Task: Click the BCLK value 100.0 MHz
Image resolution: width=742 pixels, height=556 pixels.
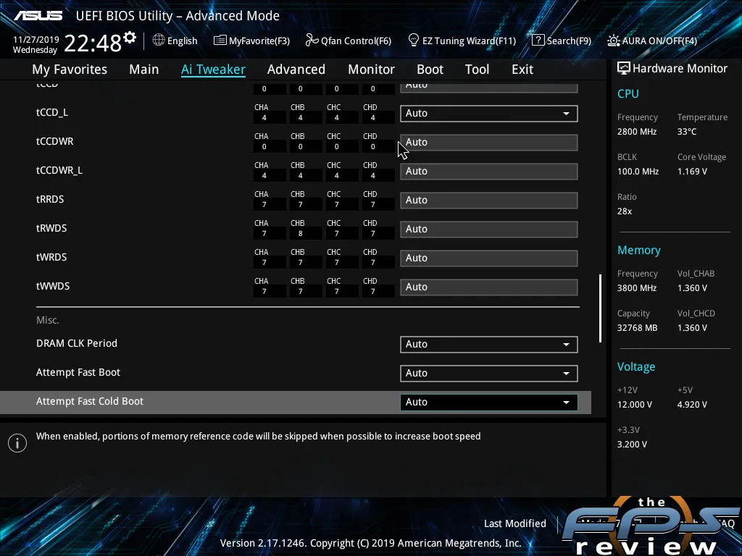Action: [638, 171]
